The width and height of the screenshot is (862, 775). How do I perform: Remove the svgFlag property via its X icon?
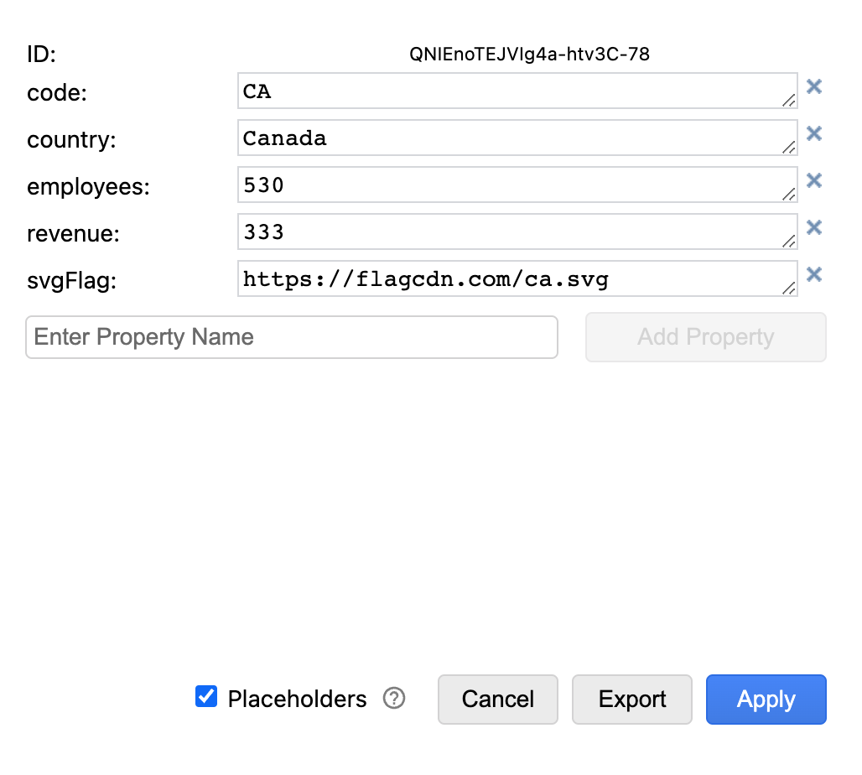(x=813, y=274)
